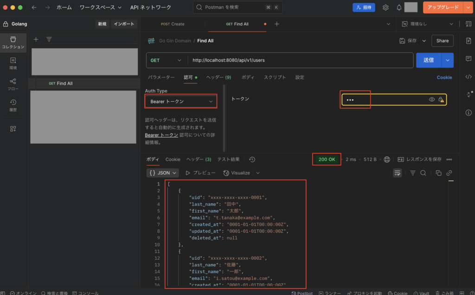Open the response more-options ellipsis
This screenshot has width=475, height=295.
[449, 159]
